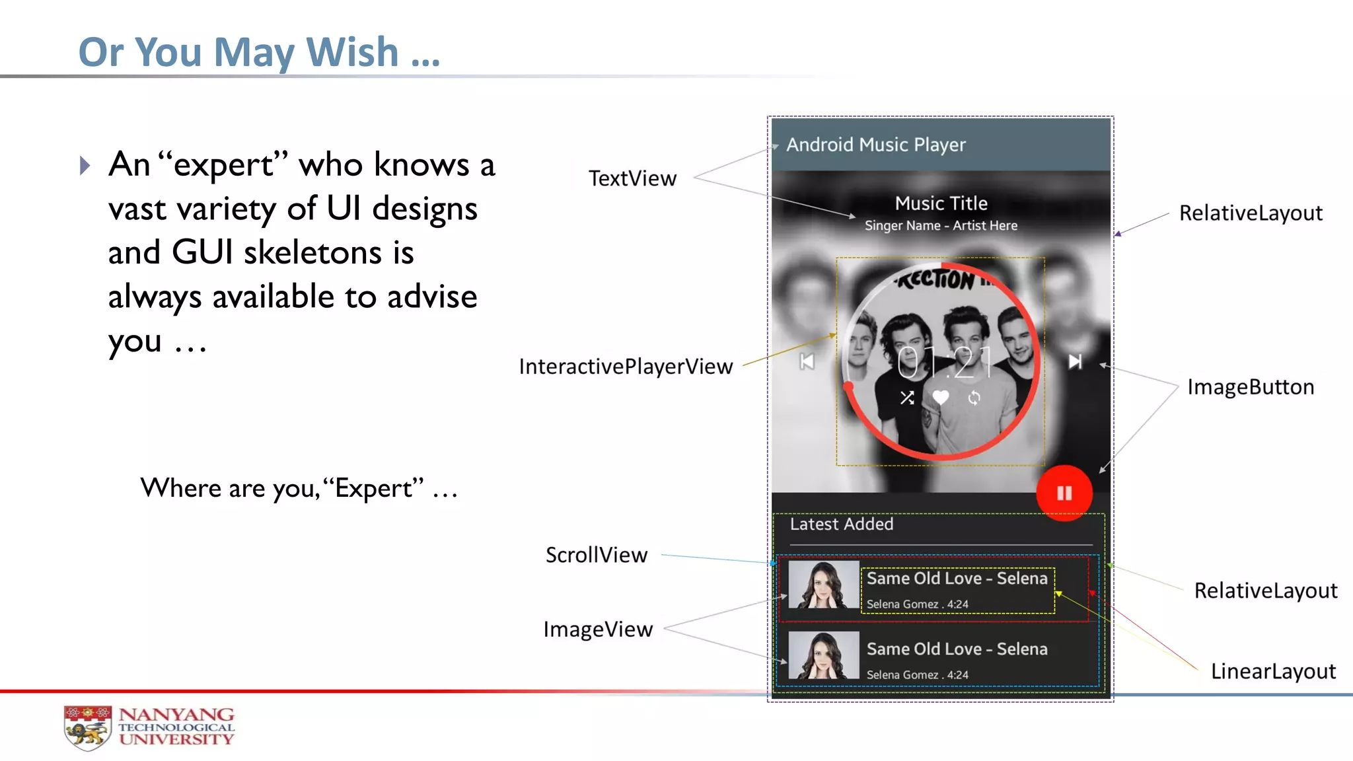The height and width of the screenshot is (761, 1353).
Task: Click the 'ImageButton' label
Action: point(1251,387)
